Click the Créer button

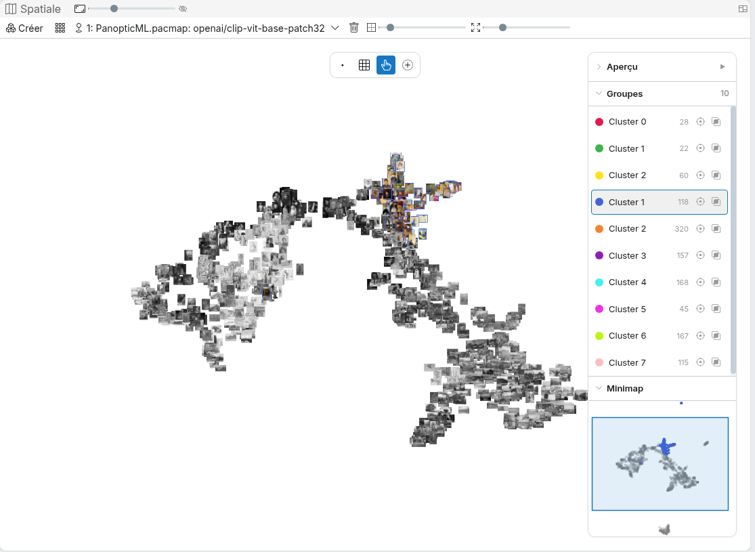tap(24, 28)
